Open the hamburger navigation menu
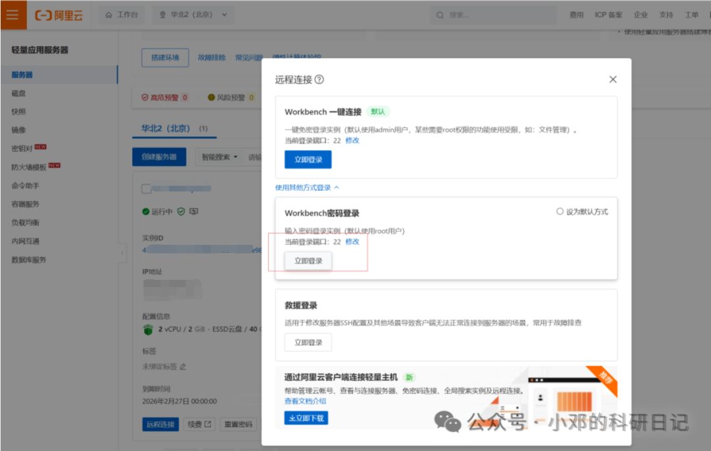The width and height of the screenshot is (711, 451). pos(13,14)
